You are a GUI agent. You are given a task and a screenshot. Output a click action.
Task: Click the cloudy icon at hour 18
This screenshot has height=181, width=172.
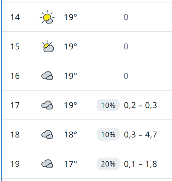pos(47,134)
